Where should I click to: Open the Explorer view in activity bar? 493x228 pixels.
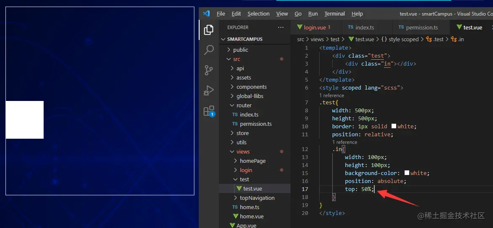[209, 30]
